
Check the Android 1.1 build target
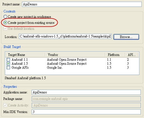tap(8, 59)
